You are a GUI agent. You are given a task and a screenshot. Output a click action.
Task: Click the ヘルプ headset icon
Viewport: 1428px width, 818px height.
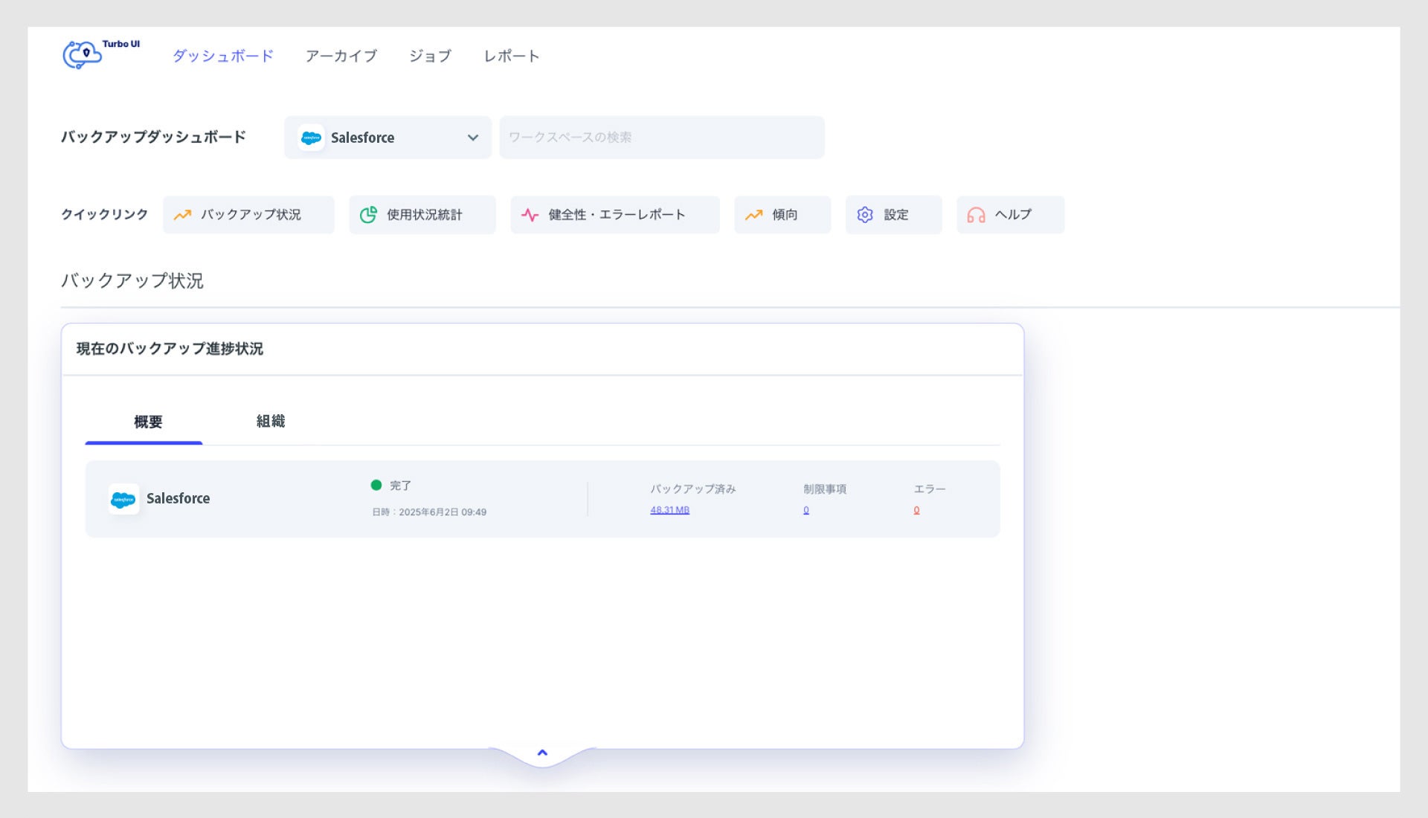(976, 215)
